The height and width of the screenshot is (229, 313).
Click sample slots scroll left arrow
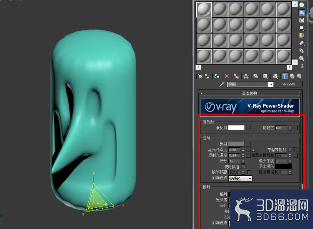click(x=198, y=67)
